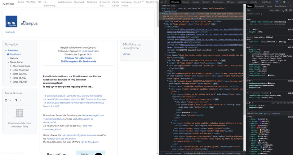The image size is (293, 155).
Task: Open the Career Center navbar link
Action: (116, 4)
